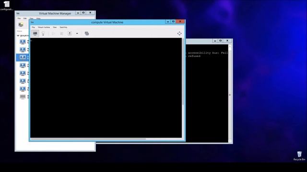Switch console to fullscreen mode icon

(x=179, y=33)
